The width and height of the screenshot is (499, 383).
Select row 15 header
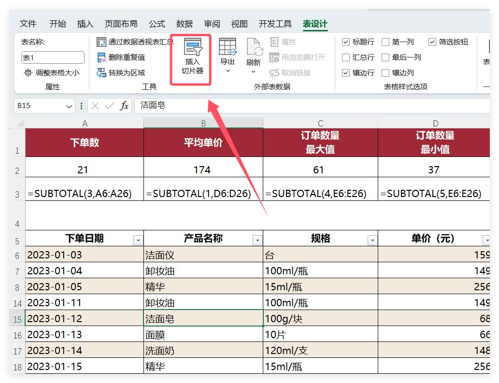click(x=17, y=319)
